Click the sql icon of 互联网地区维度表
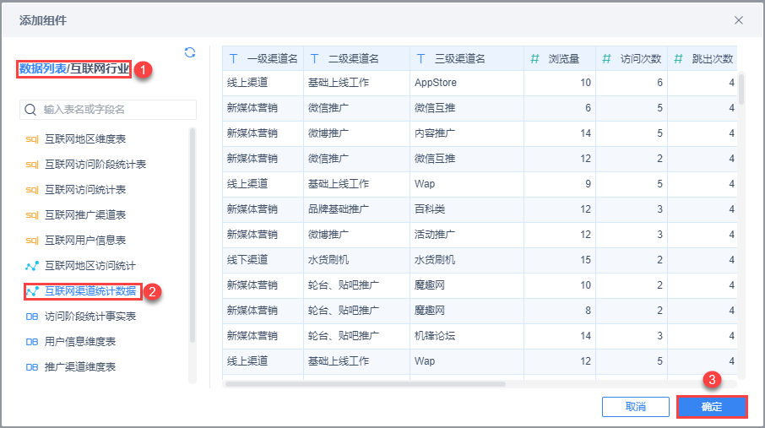The image size is (765, 428). [32, 139]
